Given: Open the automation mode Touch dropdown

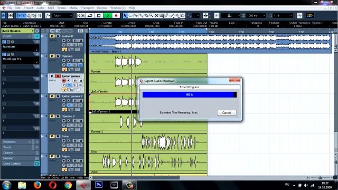Looking at the screenshot, I should point(62,15).
